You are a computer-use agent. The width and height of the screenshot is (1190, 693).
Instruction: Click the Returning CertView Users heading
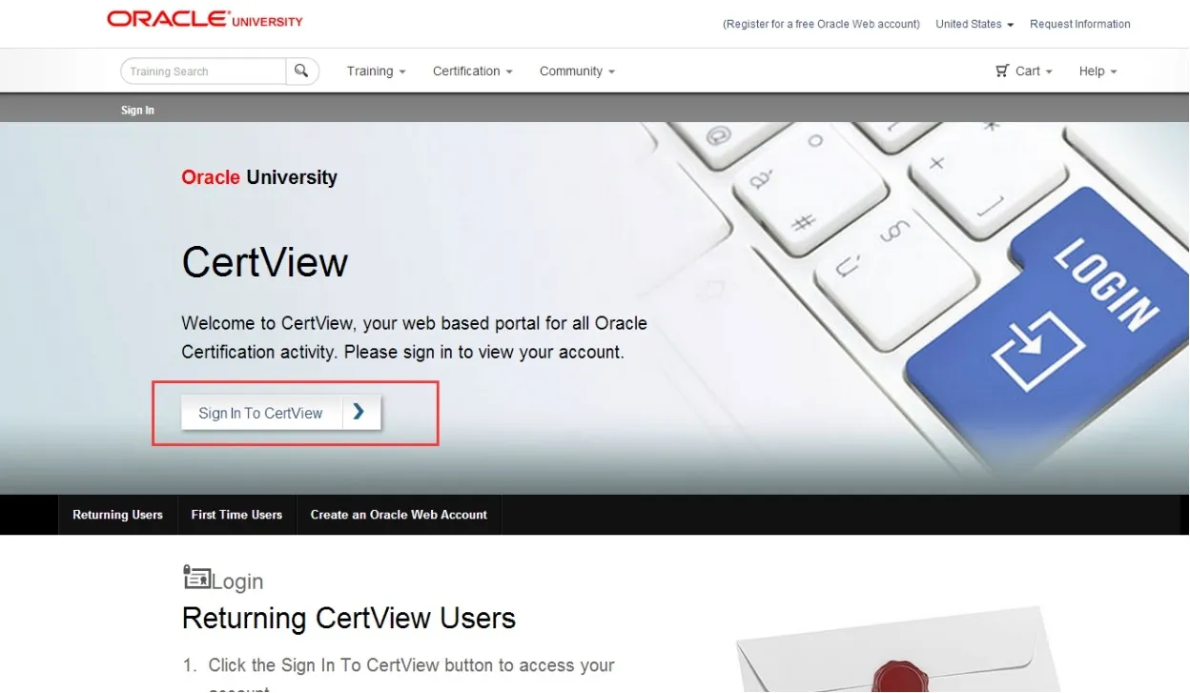click(349, 619)
